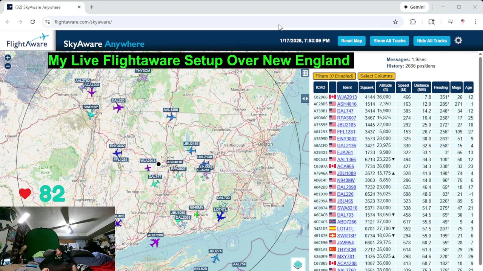Open the FFL1281 flight link
The image size is (483, 271).
[346, 132]
